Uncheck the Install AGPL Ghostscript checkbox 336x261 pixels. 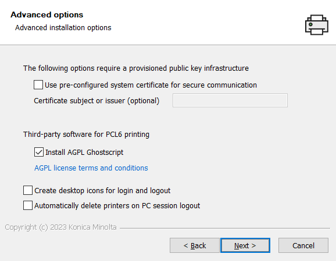pyautogui.click(x=39, y=152)
